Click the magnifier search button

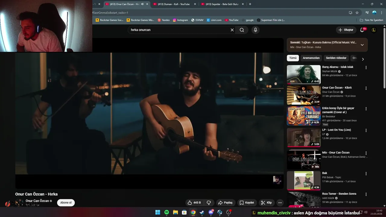tap(242, 30)
